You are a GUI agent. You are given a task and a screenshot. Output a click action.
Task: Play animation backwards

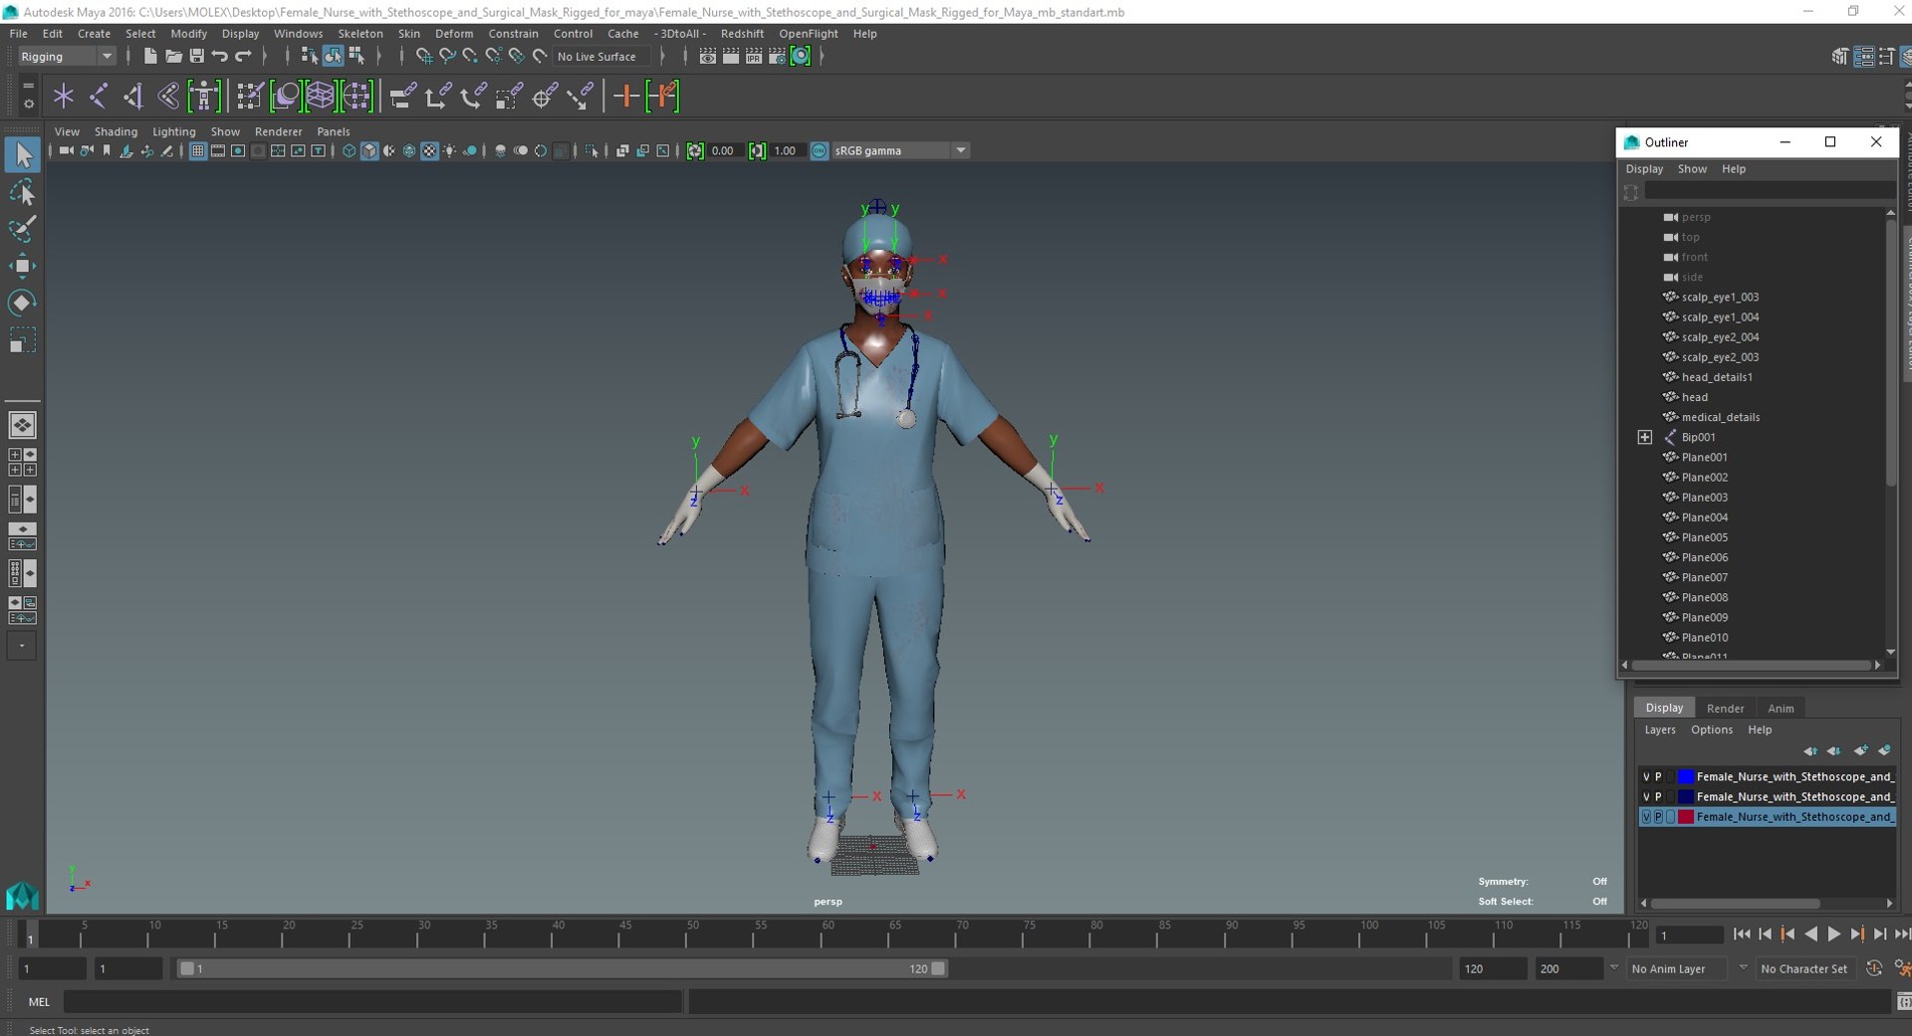click(x=1811, y=934)
